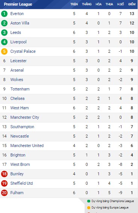Click the green rank 2 badge
Viewport: 138px width, 213px height.
5,23
